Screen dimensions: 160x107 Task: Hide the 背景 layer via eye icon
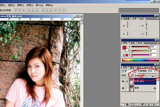click(x=123, y=88)
